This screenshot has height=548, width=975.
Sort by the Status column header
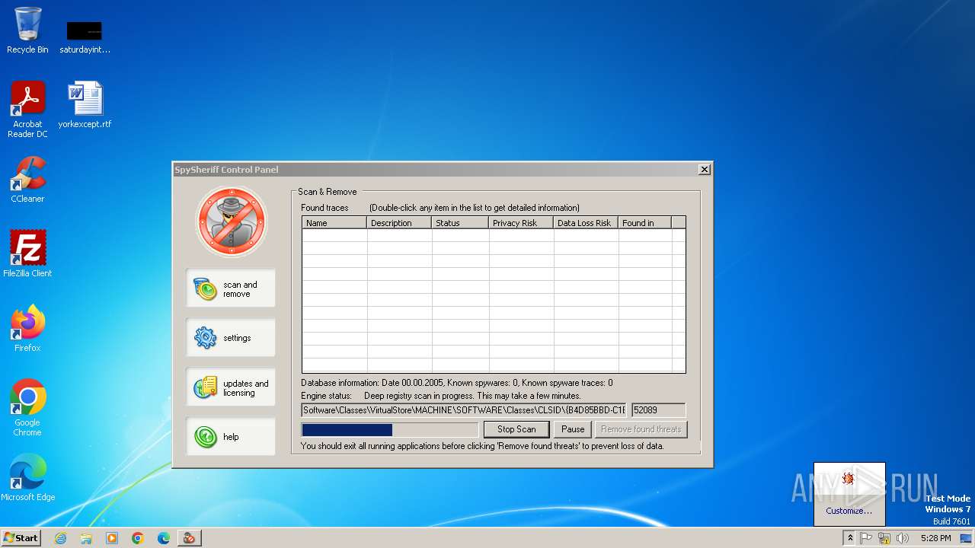[x=460, y=223]
